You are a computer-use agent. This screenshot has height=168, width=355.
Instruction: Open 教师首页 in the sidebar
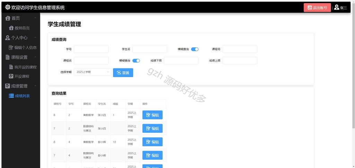[21, 28]
